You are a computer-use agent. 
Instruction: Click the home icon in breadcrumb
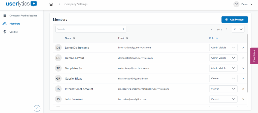pyautogui.click(x=51, y=4)
